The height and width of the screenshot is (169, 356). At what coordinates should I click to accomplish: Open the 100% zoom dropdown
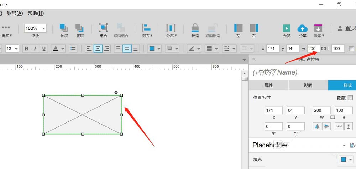[x=44, y=28]
